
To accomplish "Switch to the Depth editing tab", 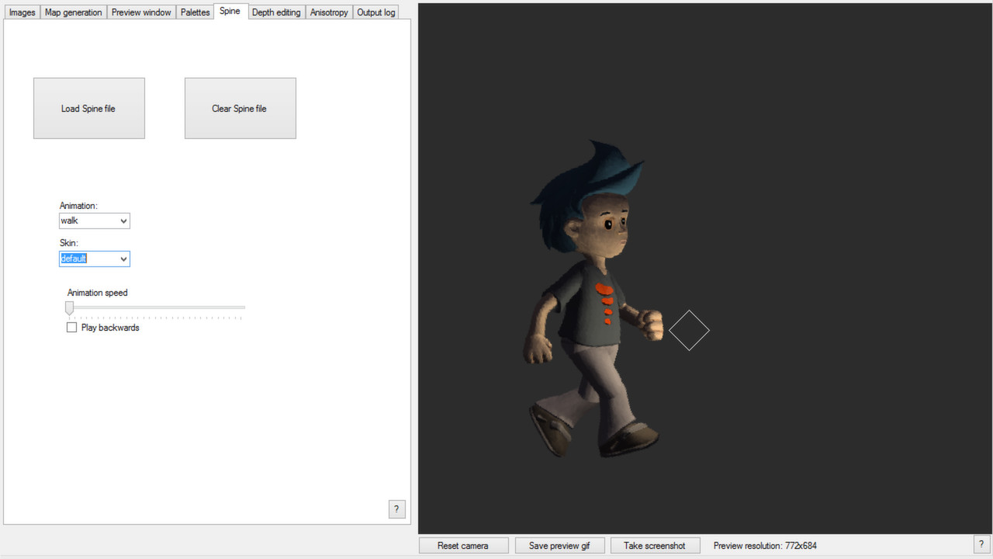I will pyautogui.click(x=276, y=12).
